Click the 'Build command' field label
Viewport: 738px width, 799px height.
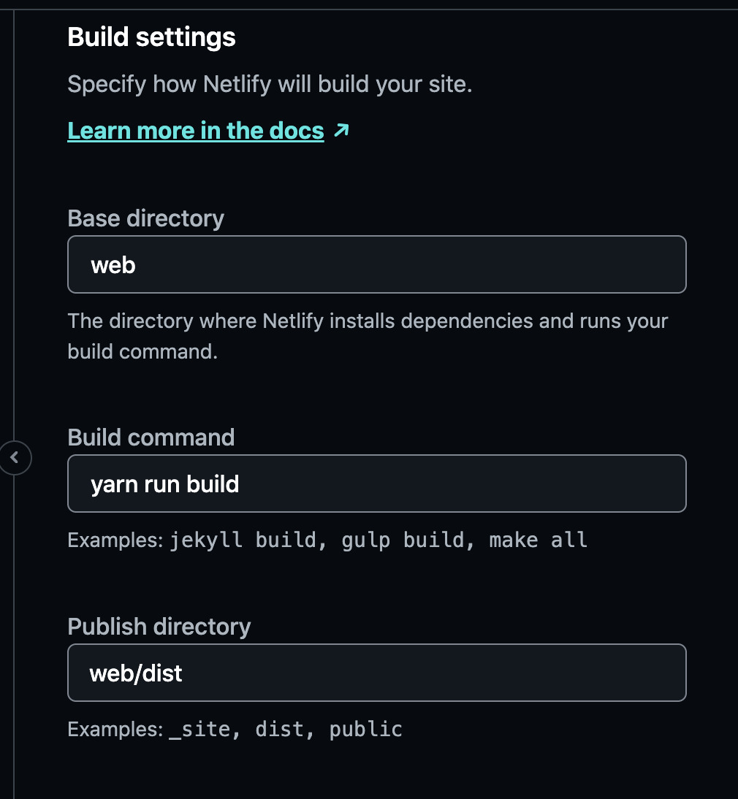click(x=151, y=437)
